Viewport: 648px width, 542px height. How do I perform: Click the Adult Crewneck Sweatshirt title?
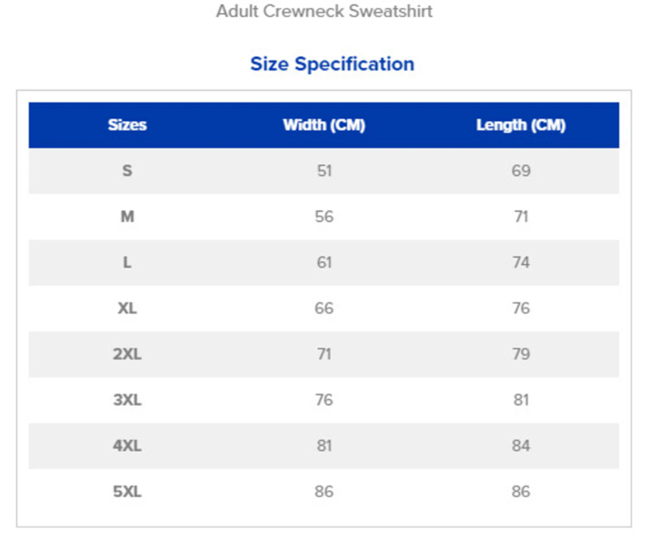(324, 11)
